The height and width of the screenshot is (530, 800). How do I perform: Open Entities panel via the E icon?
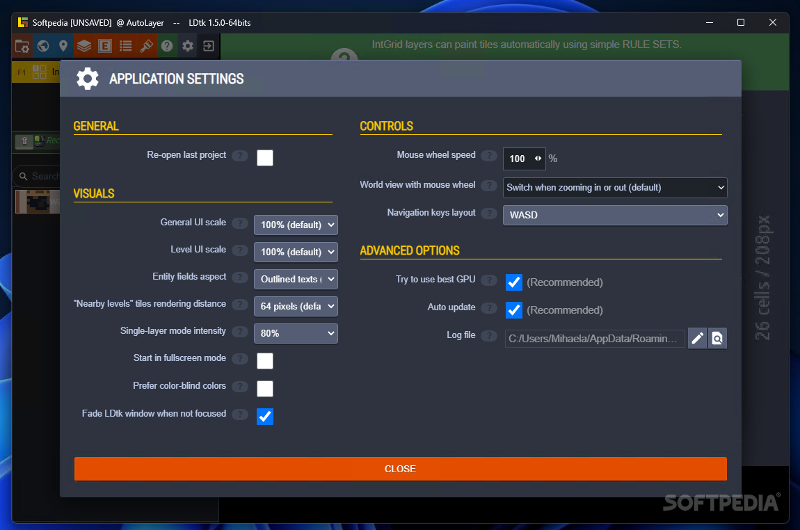click(x=105, y=47)
